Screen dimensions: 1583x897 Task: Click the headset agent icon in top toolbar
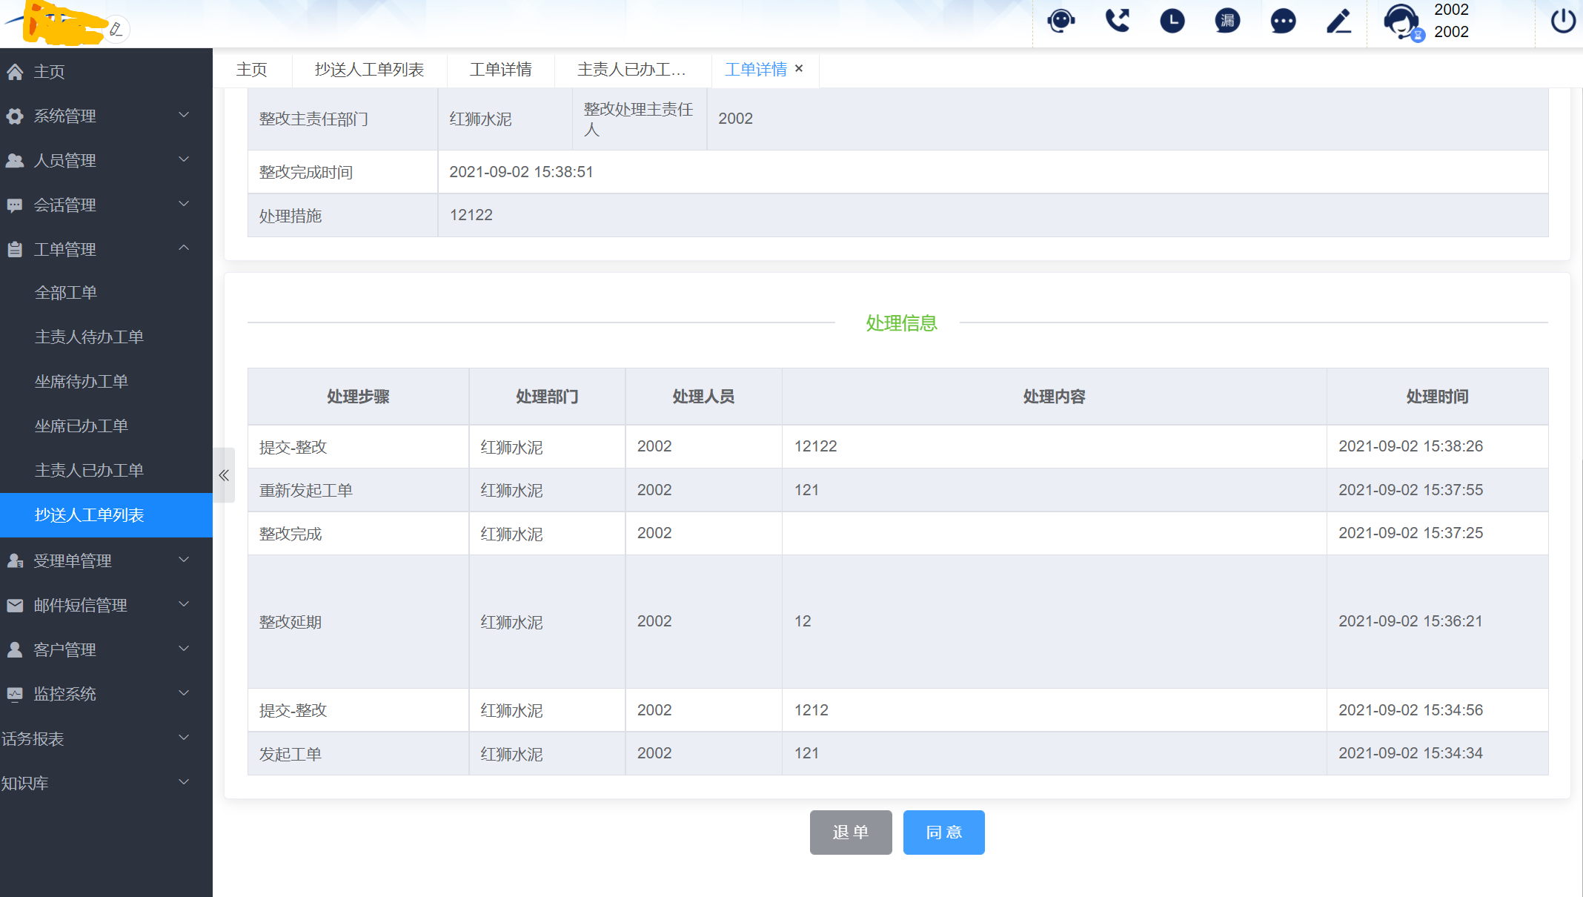tap(1061, 21)
